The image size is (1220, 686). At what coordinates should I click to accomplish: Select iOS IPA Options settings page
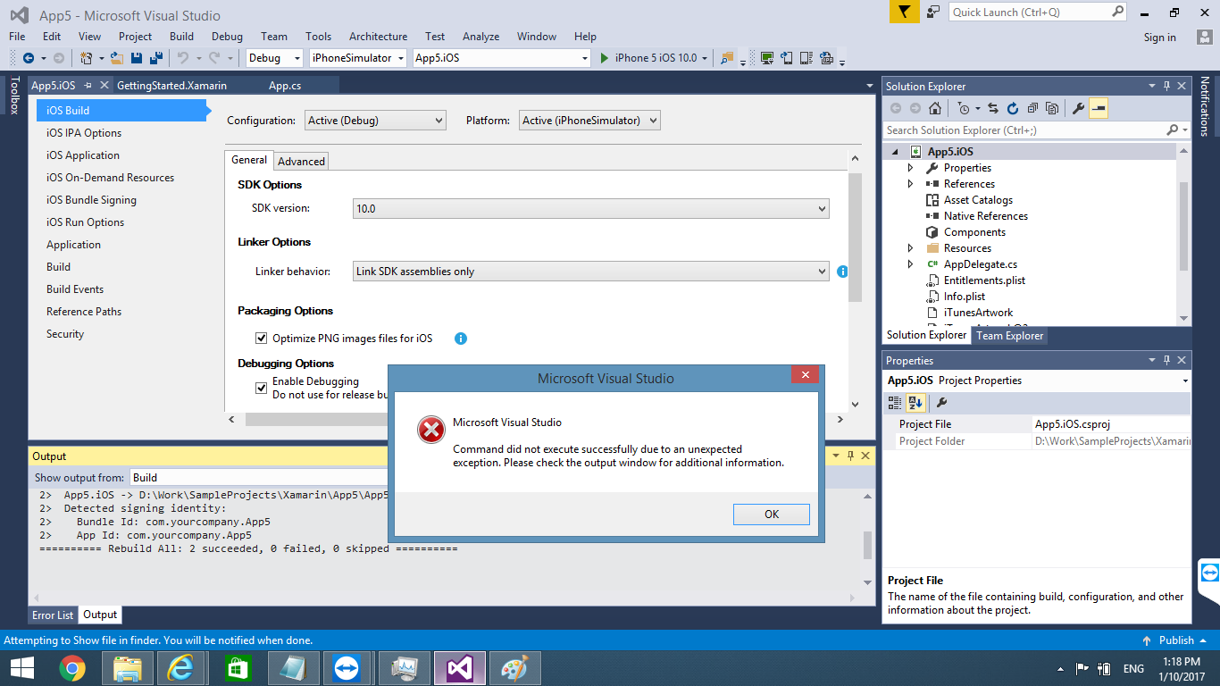click(x=84, y=133)
